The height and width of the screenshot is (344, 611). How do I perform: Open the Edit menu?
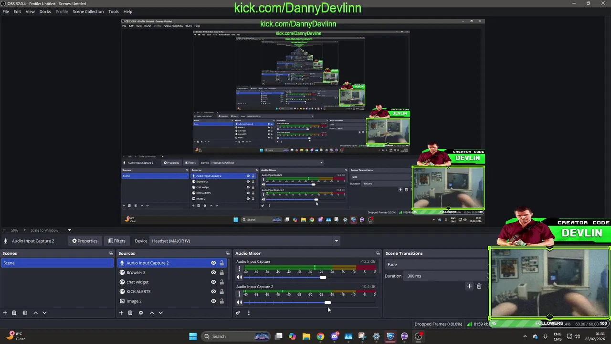17,11
